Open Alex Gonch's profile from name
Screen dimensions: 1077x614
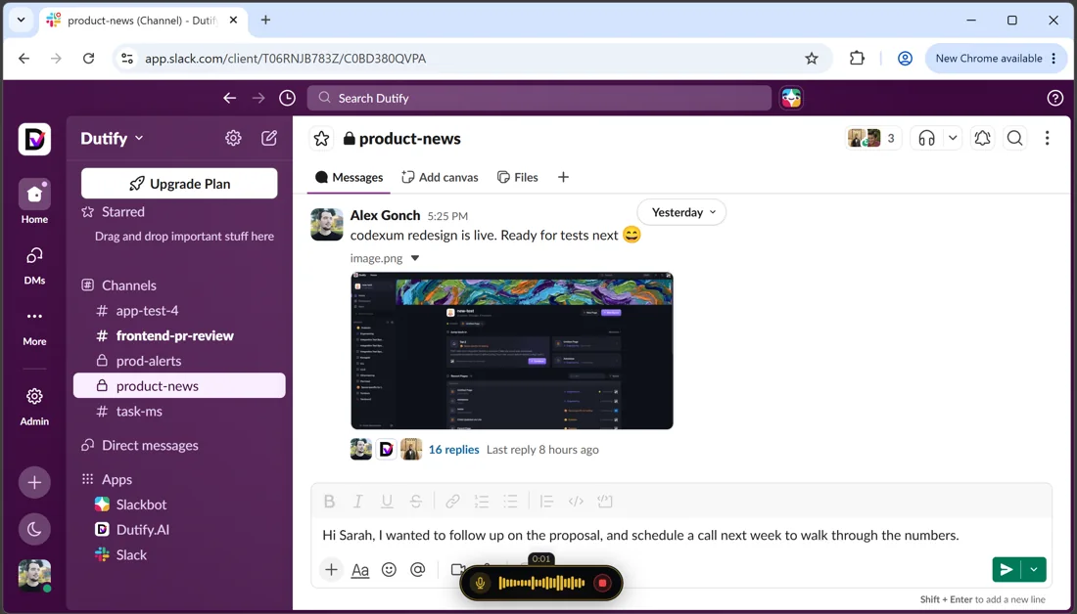point(385,215)
